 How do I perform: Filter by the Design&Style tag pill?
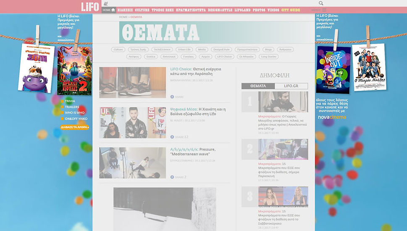221,49
